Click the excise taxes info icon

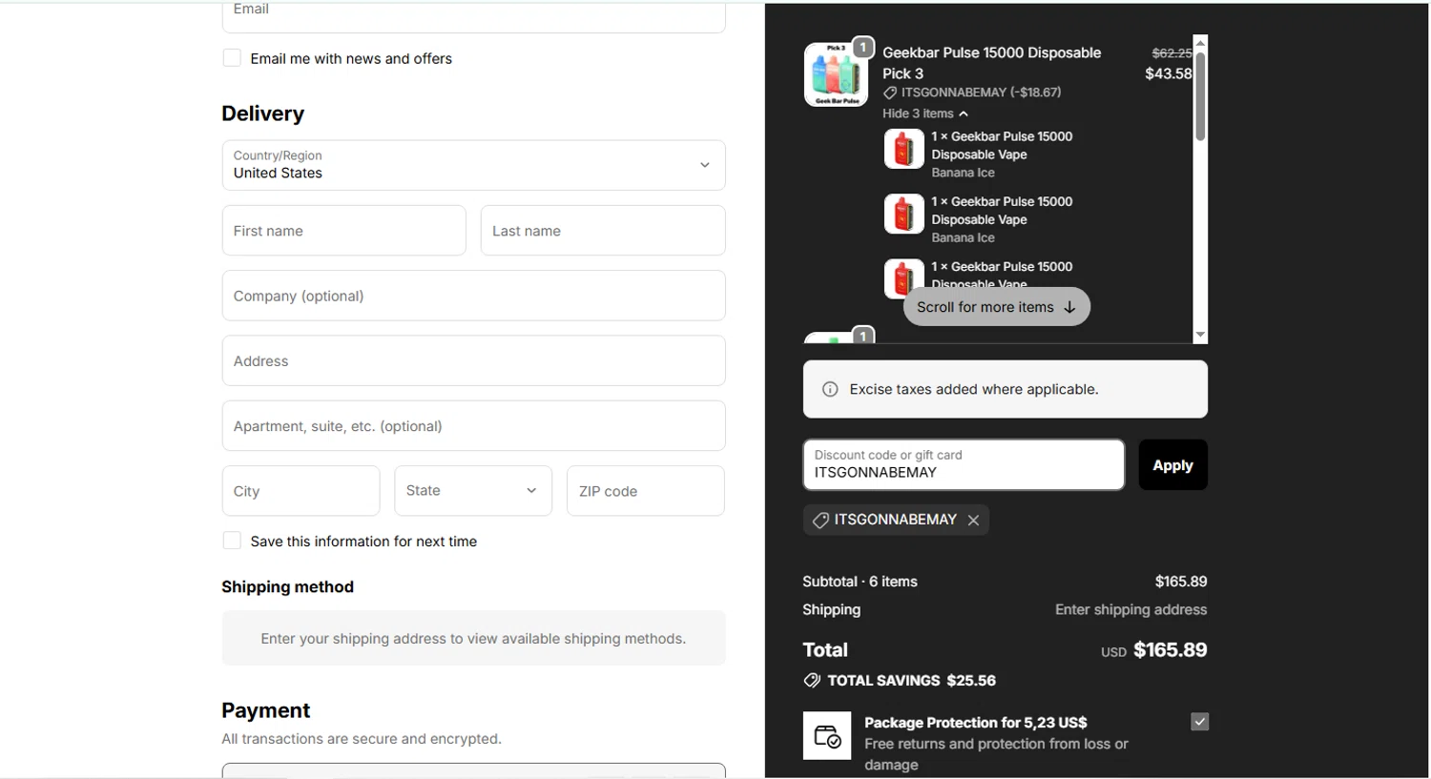coord(830,389)
